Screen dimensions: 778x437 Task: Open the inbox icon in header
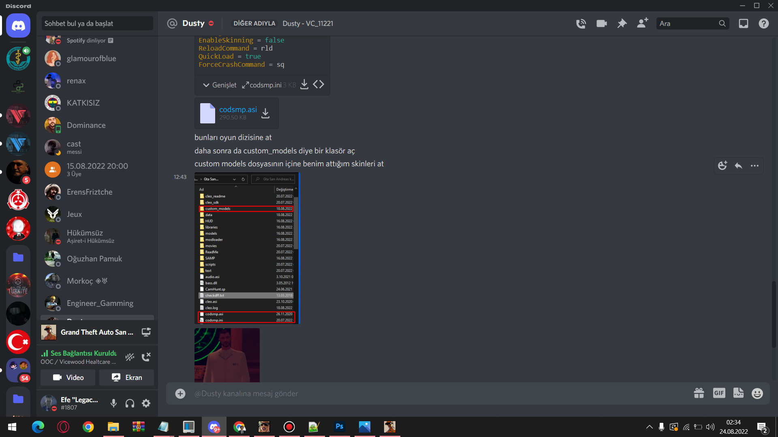click(x=743, y=23)
